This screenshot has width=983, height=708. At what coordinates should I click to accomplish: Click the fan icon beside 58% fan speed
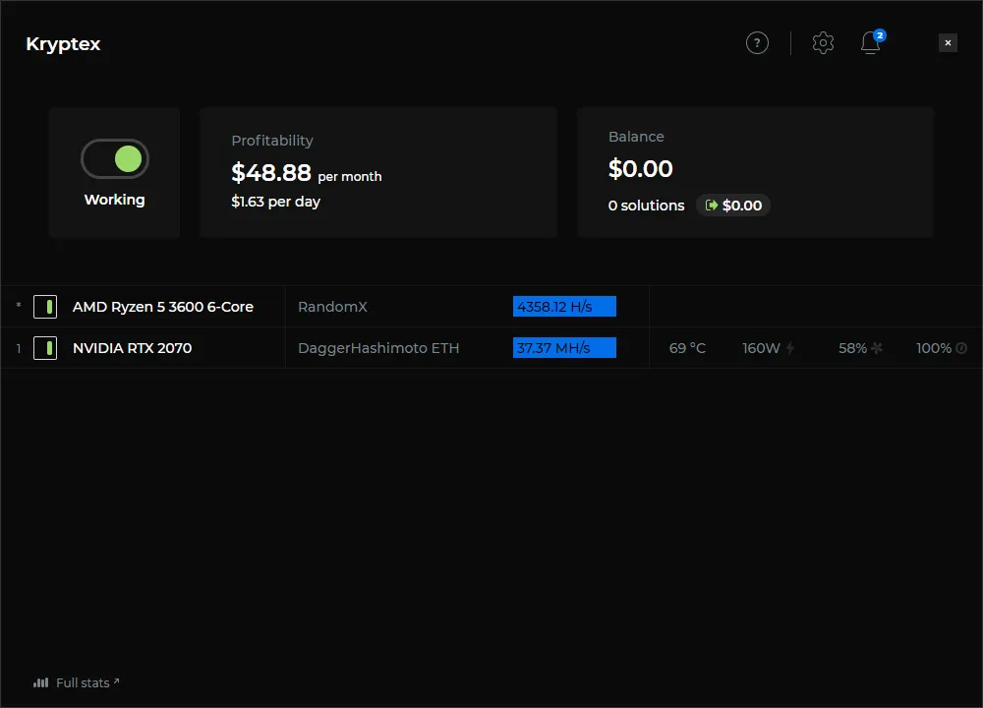coord(878,347)
